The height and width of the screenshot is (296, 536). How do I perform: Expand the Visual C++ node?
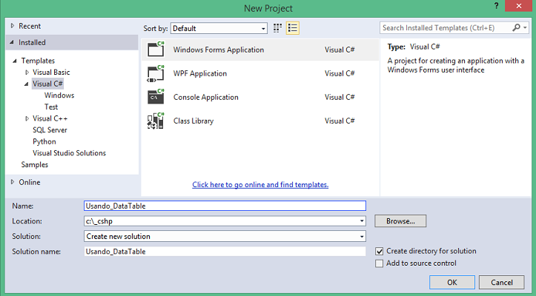(27, 118)
